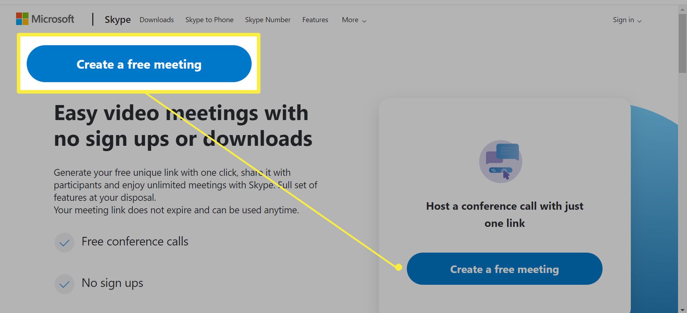Click the scrollbar up arrow
This screenshot has width=687, height=313.
(682, 9)
